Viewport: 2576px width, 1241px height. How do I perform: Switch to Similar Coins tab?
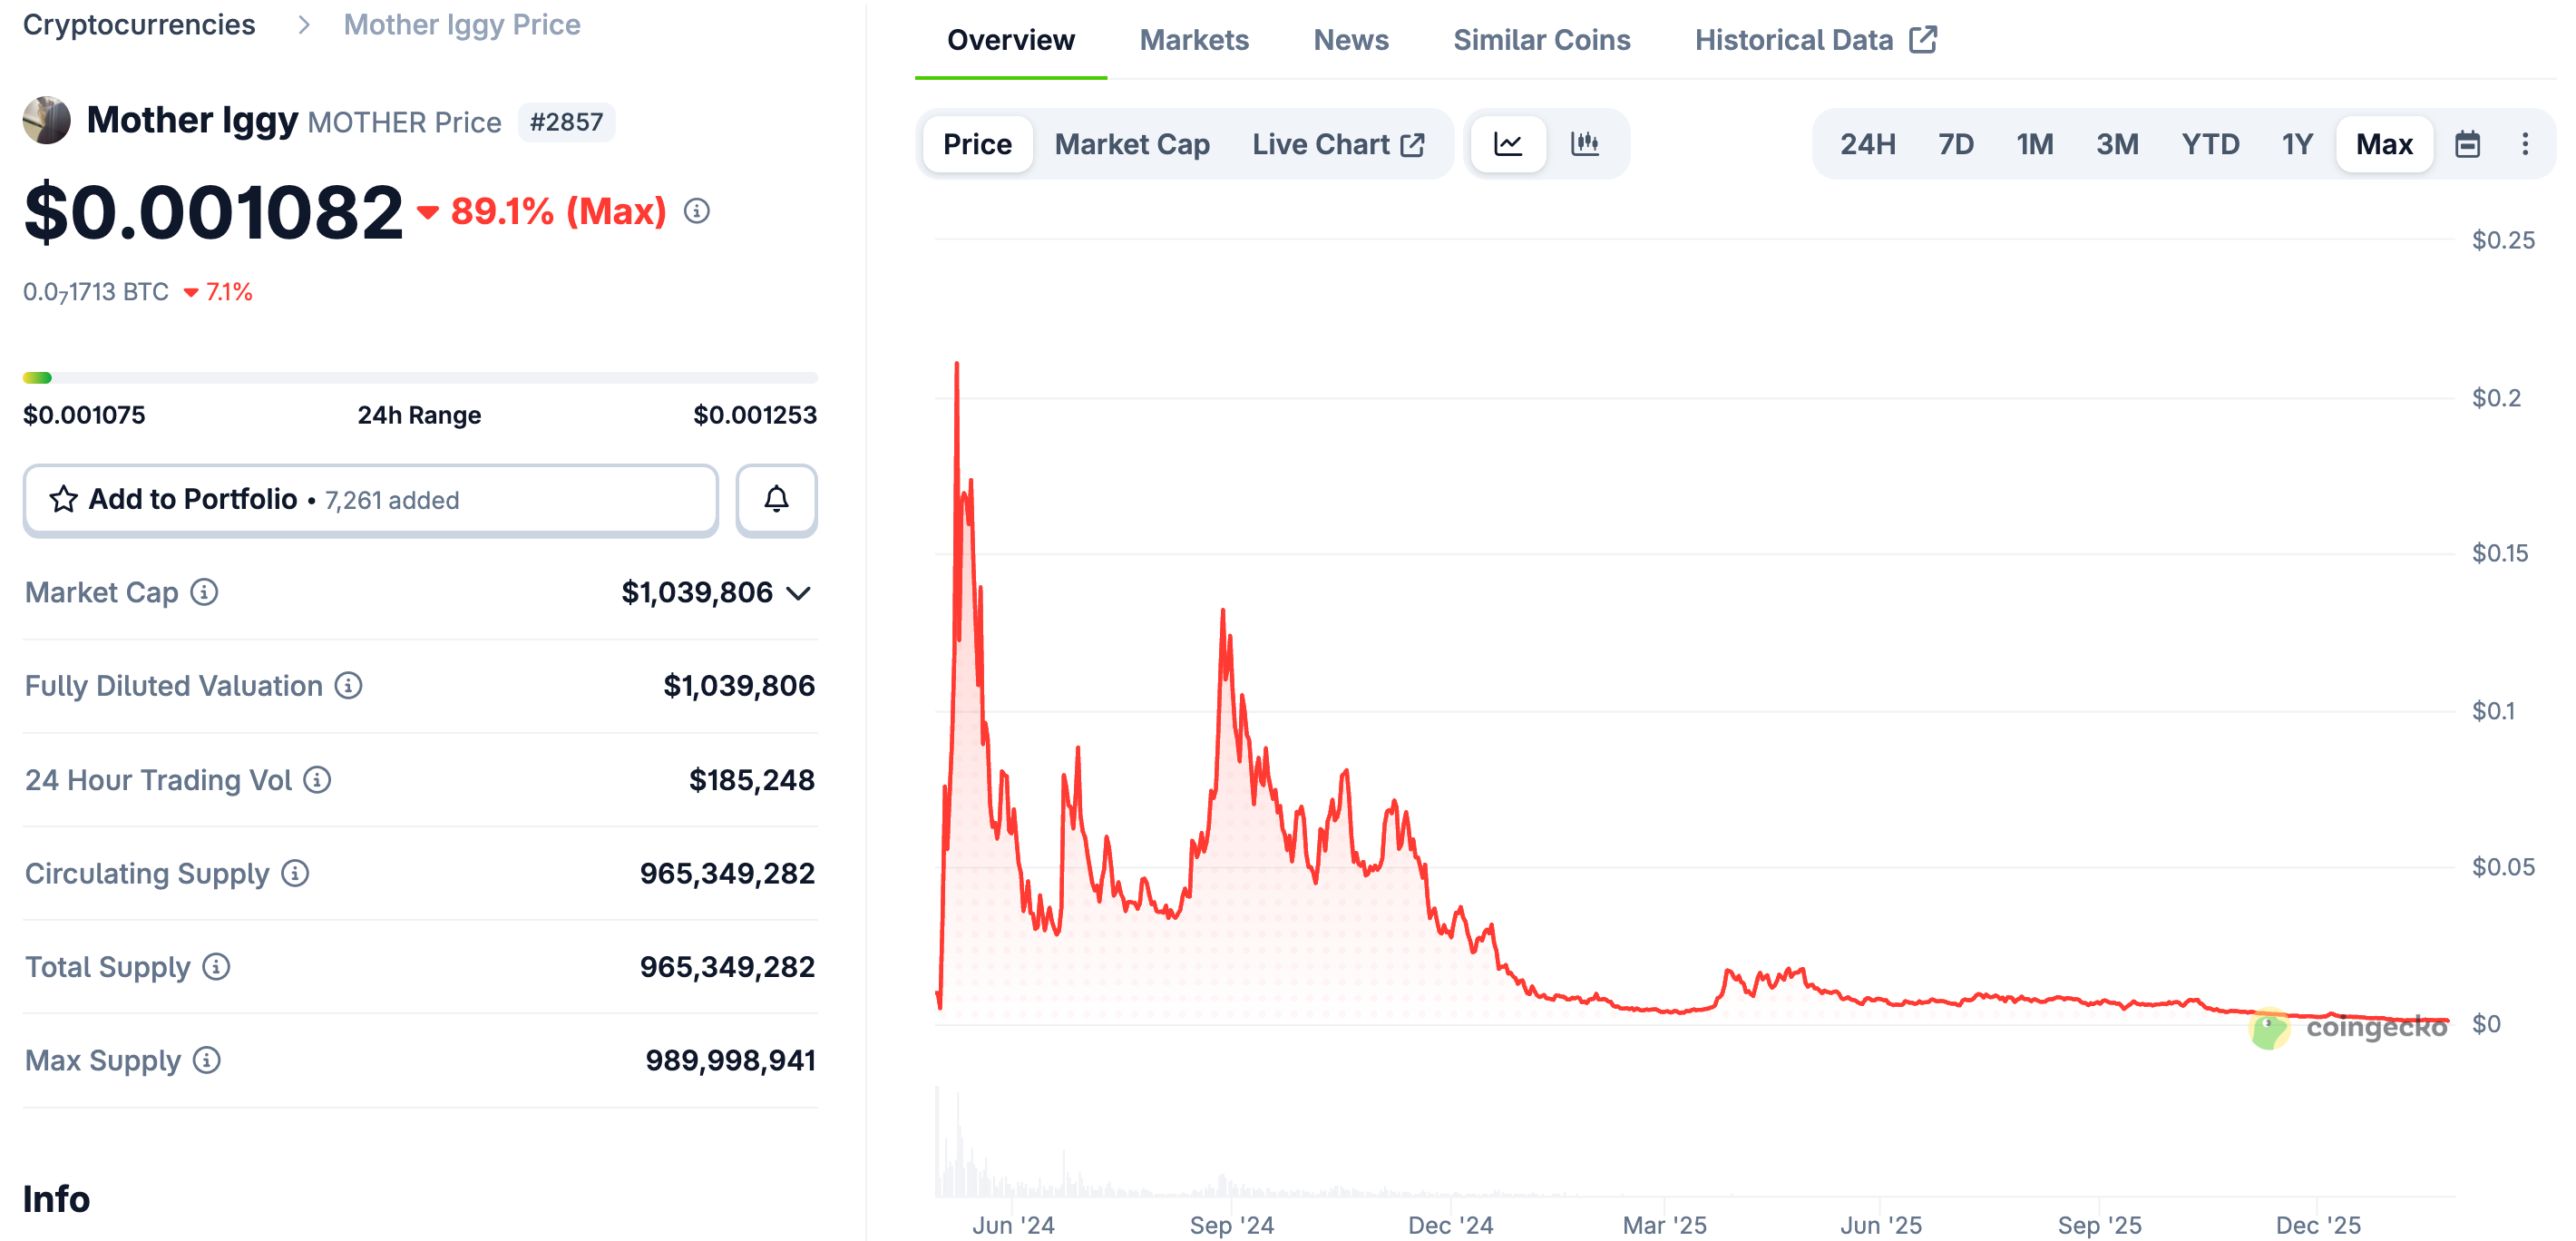pyautogui.click(x=1540, y=40)
